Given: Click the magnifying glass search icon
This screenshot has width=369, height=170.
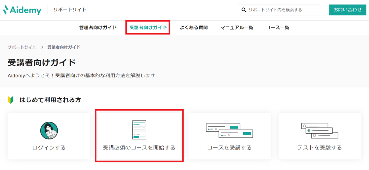Looking at the screenshot, I should point(244,10).
